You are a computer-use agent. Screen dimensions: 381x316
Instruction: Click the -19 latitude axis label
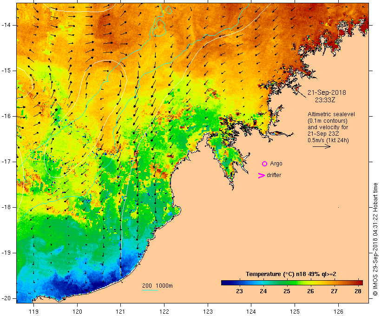click(x=6, y=253)
